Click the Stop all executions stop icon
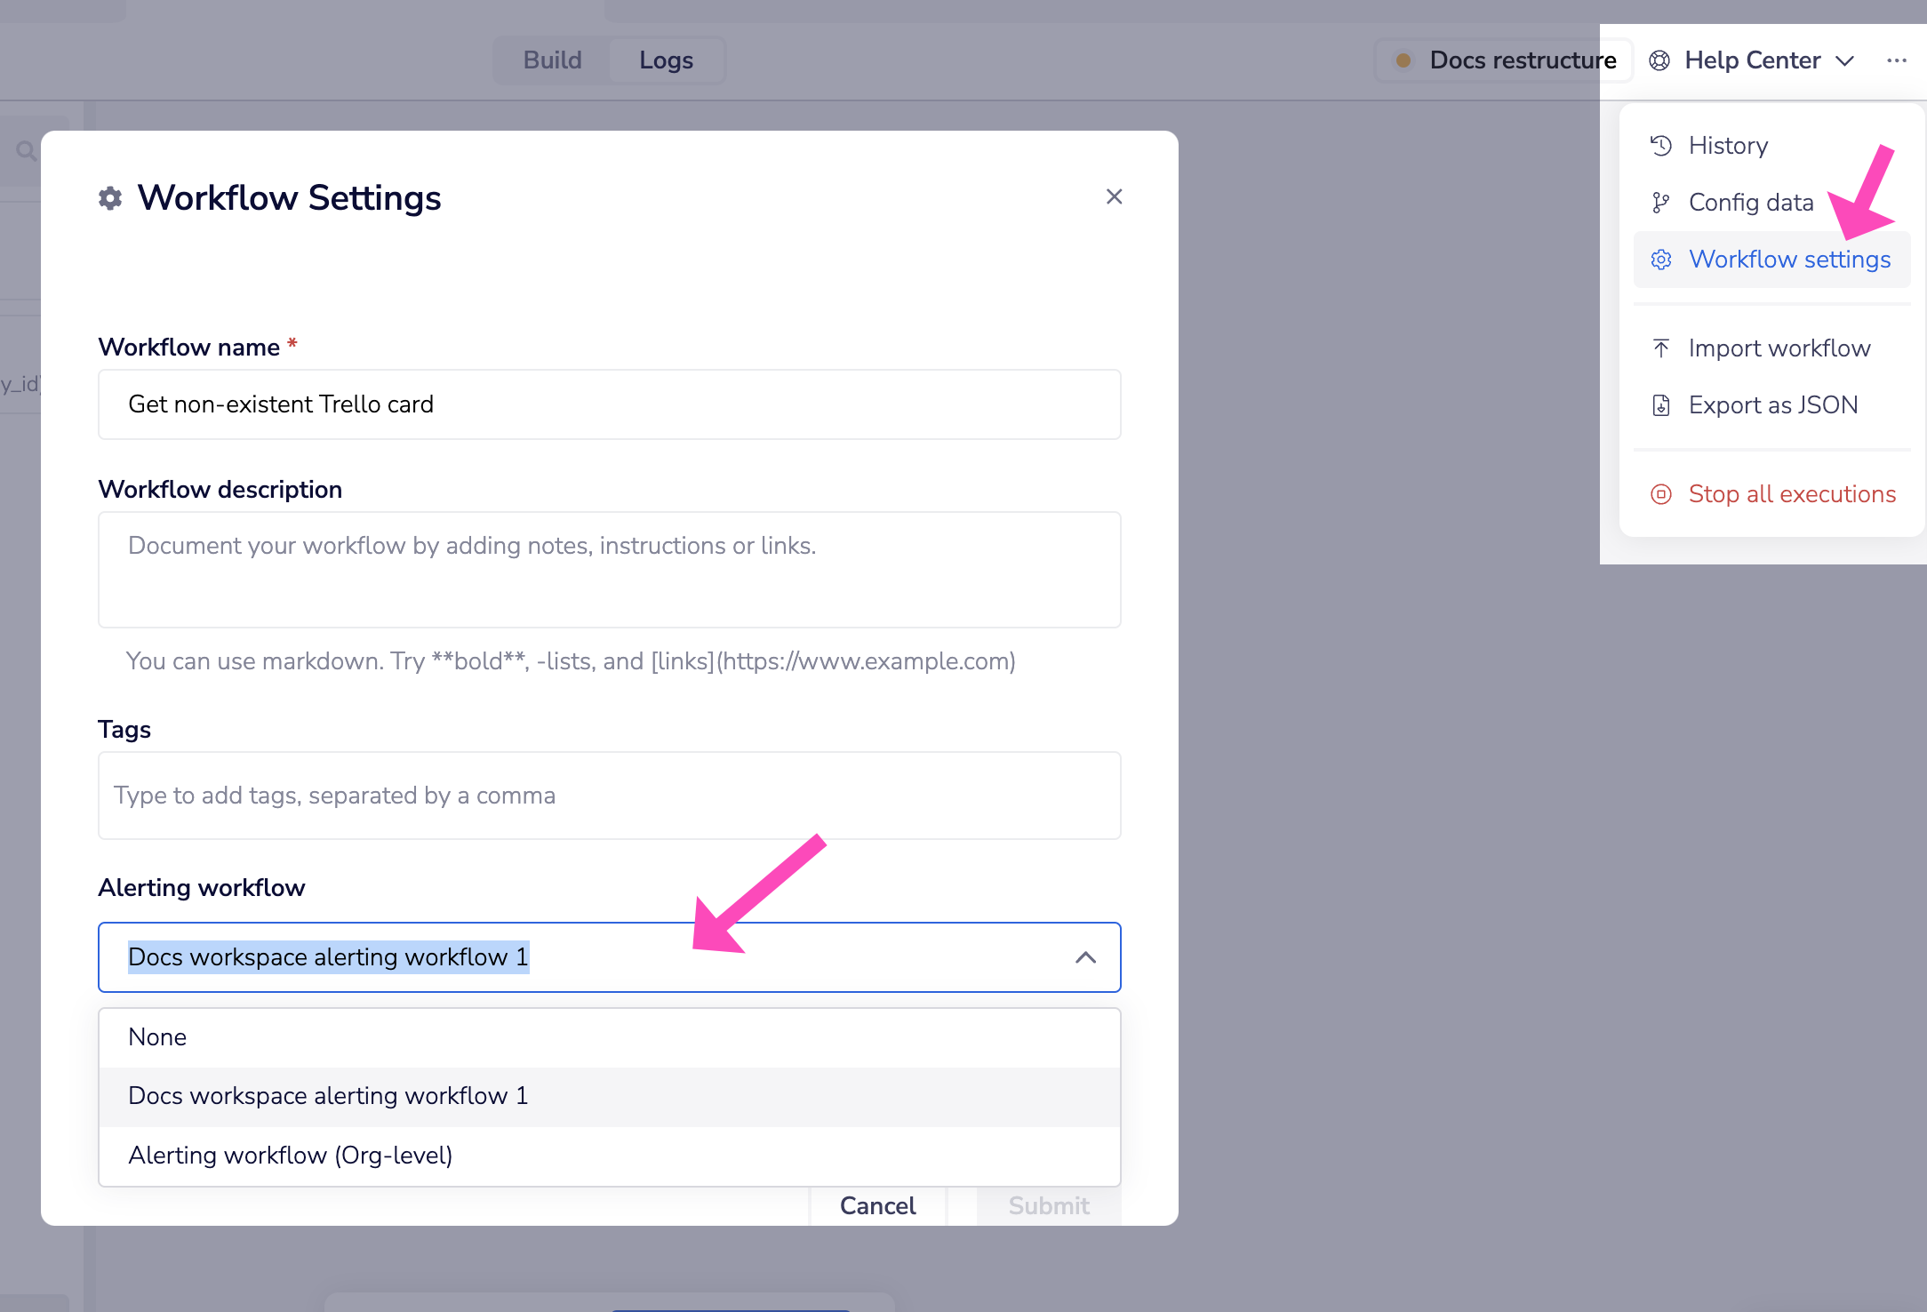This screenshot has width=1927, height=1312. [x=1660, y=494]
